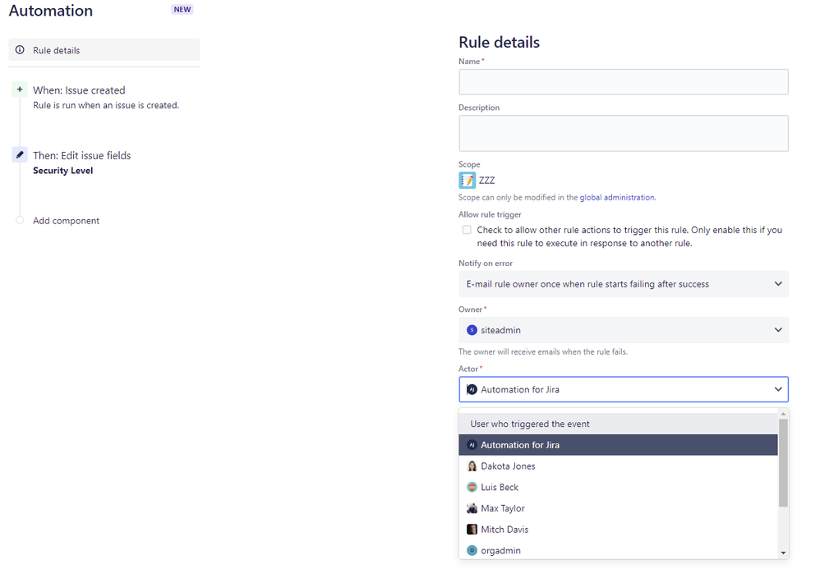This screenshot has height=569, width=820.
Task: Click the pencil Edit issue fields icon
Action: click(20, 154)
